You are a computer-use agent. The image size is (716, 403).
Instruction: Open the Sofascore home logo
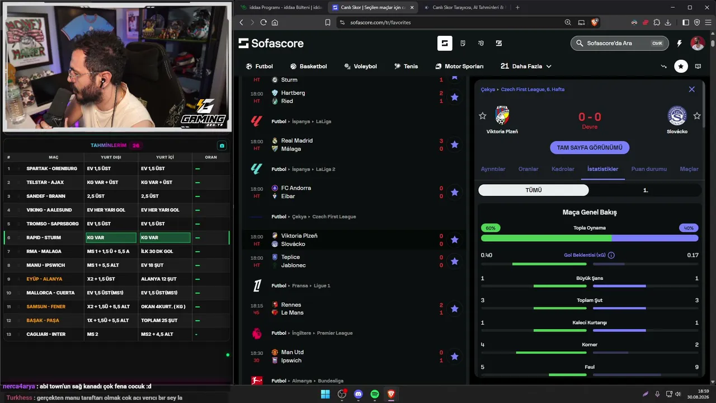coord(271,43)
